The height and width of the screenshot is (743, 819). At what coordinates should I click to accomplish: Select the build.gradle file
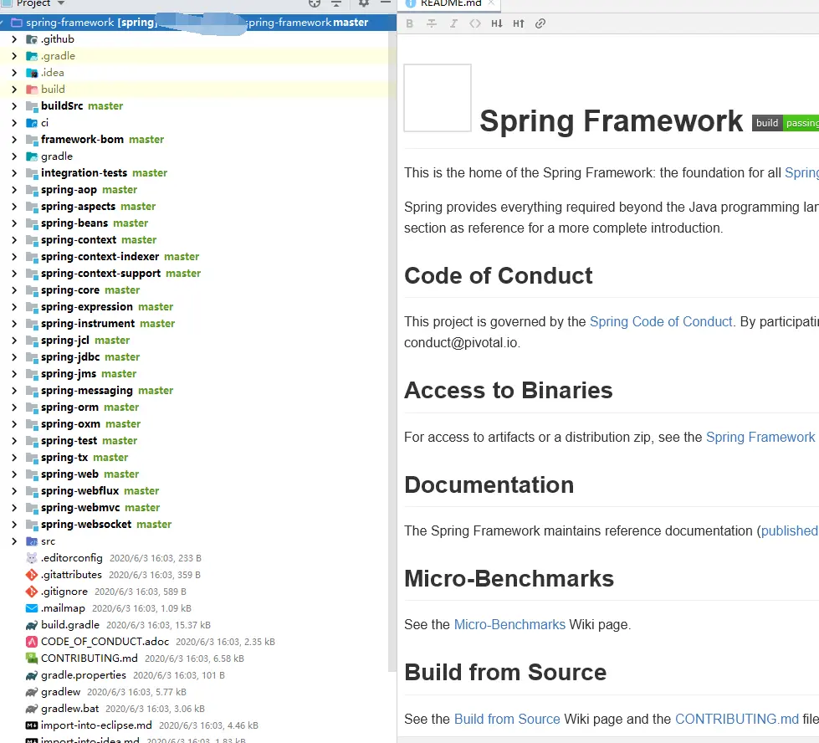(x=70, y=625)
